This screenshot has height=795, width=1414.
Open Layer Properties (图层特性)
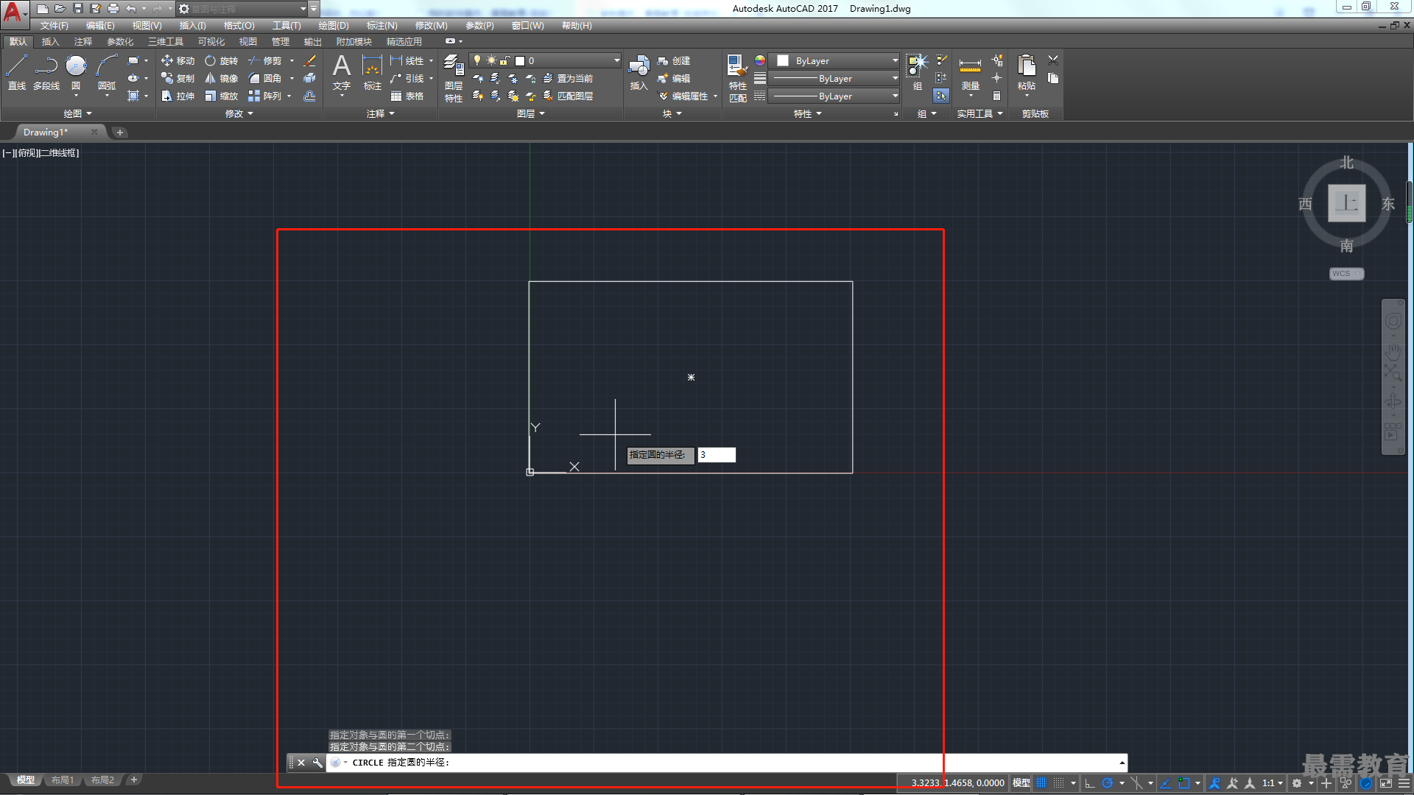(454, 78)
